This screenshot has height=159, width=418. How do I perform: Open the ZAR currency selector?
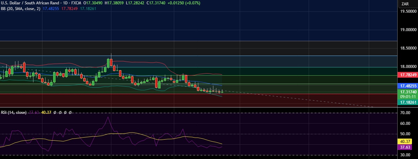(x=405, y=4)
